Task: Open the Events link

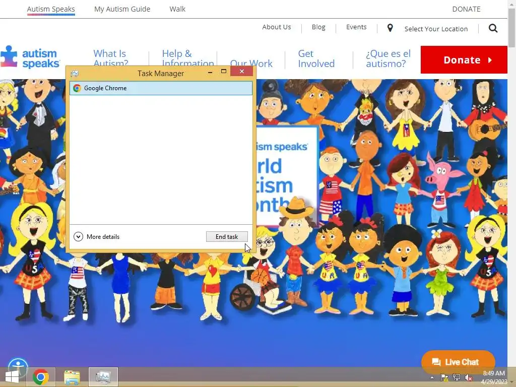Action: coord(356,27)
